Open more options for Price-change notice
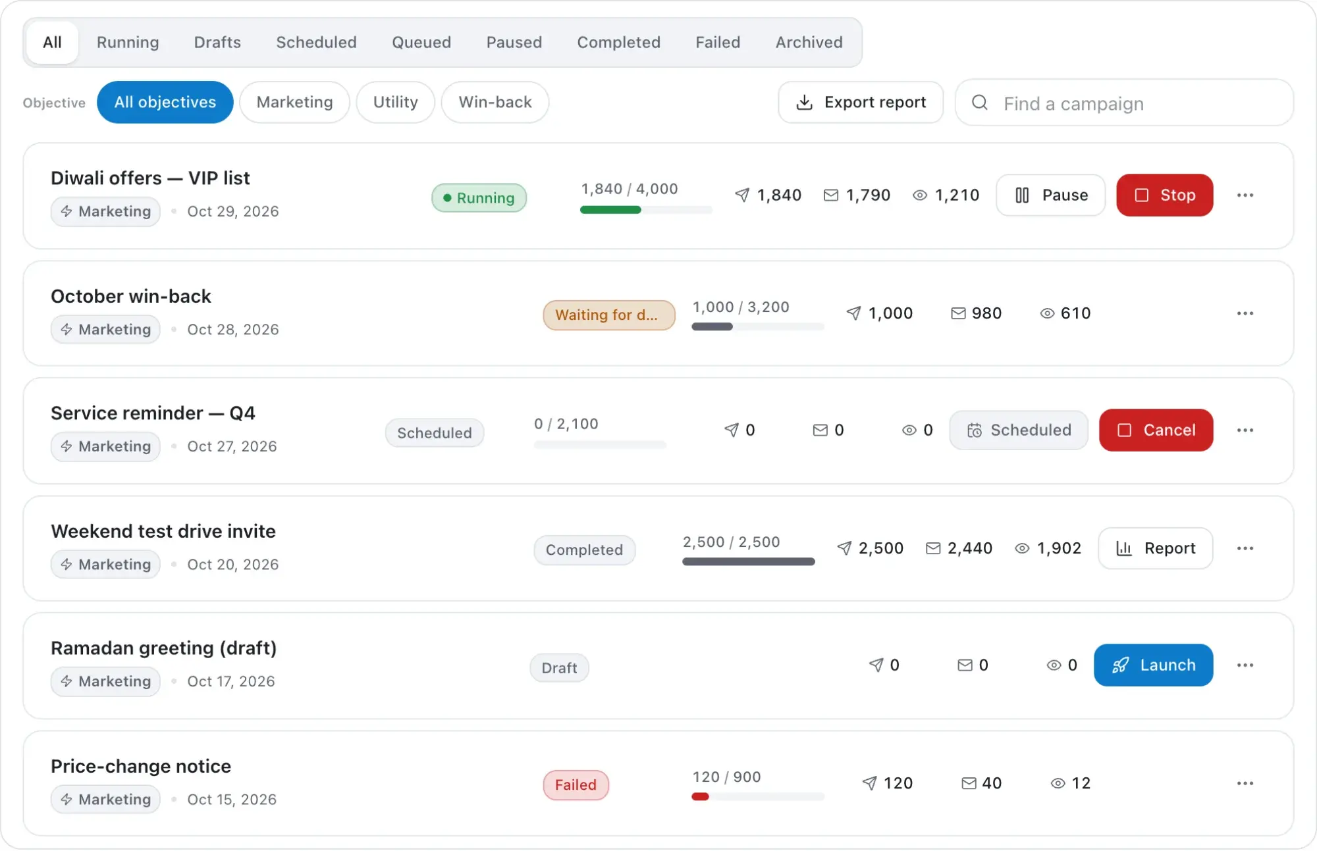Viewport: 1317px width, 851px height. [1245, 783]
